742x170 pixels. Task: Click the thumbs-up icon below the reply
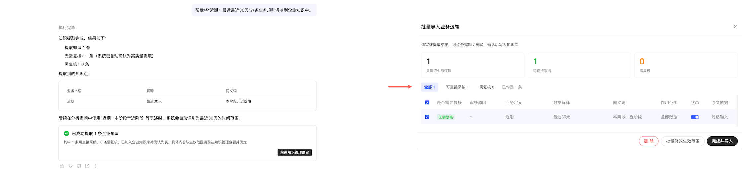[x=62, y=166]
